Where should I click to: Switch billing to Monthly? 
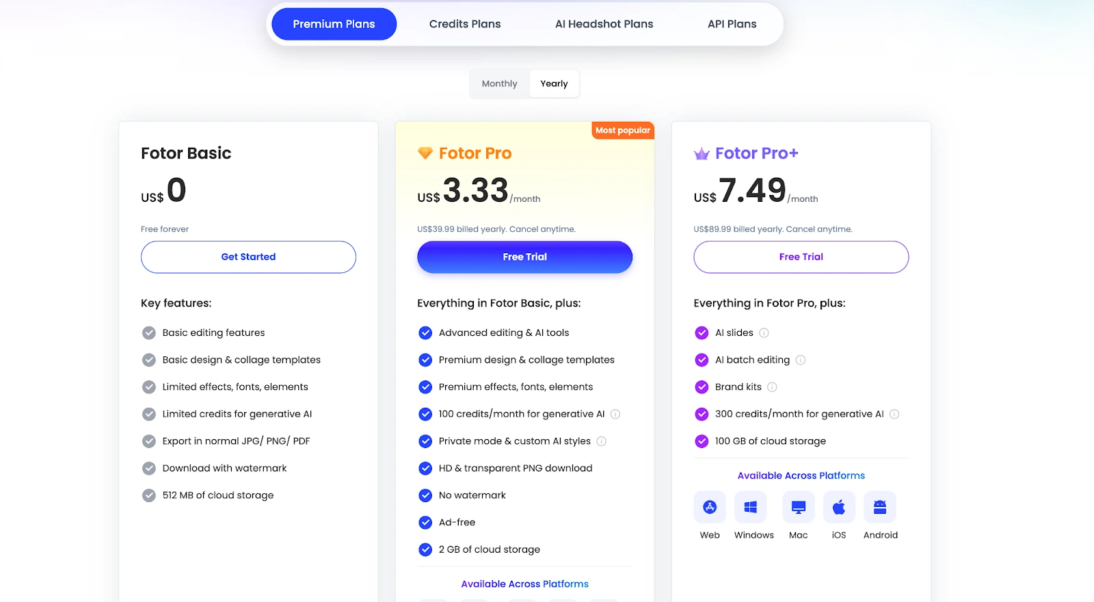coord(499,84)
